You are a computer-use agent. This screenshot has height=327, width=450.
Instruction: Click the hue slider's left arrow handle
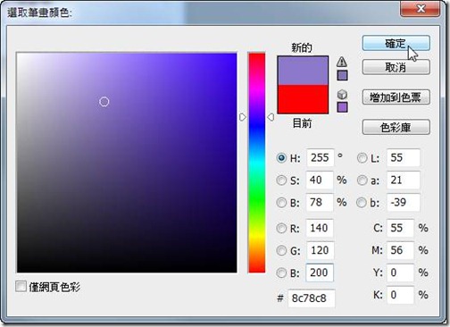(x=243, y=117)
